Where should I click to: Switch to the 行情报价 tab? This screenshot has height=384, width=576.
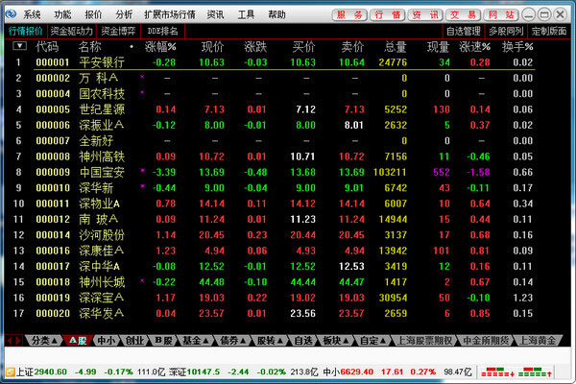pos(26,32)
